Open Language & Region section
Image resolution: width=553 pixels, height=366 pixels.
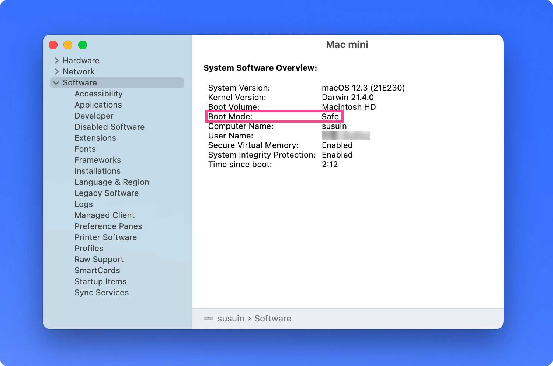112,182
